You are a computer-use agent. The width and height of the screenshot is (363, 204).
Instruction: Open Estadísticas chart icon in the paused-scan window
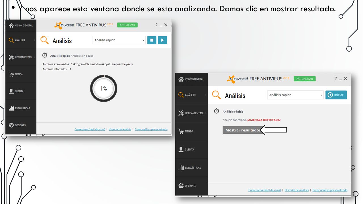pos(11,108)
